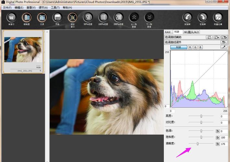Open the 文件(F) menu

[7, 7]
